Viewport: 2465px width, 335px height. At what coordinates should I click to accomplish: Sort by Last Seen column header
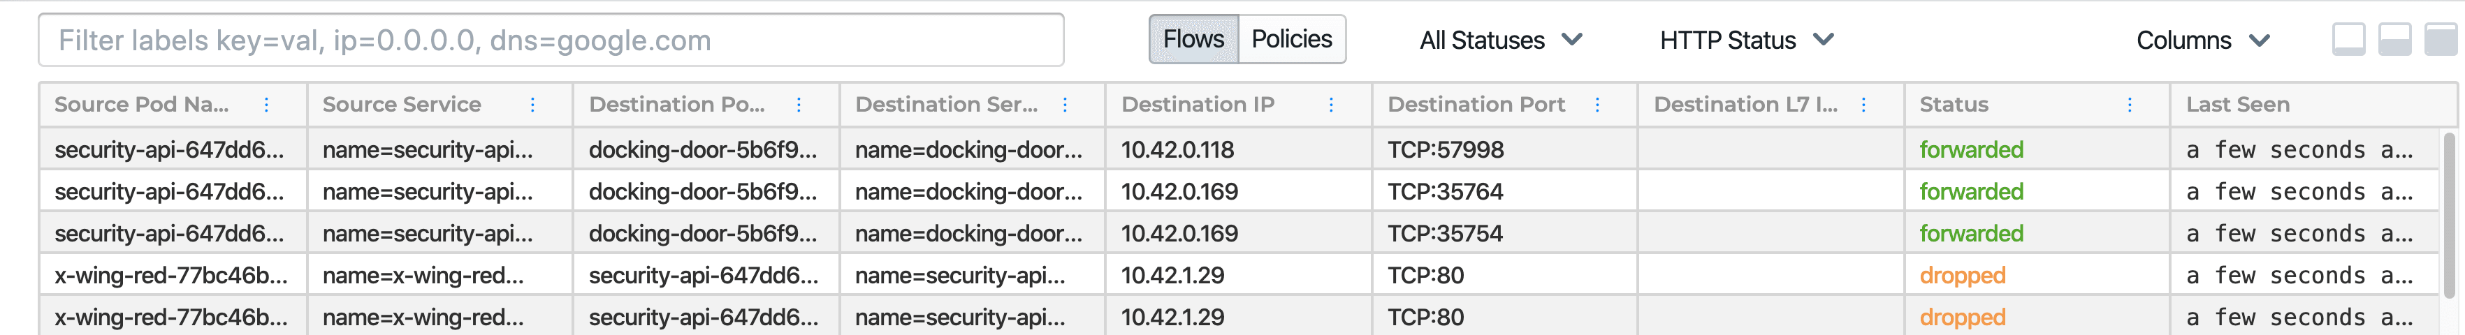[x=2237, y=104]
